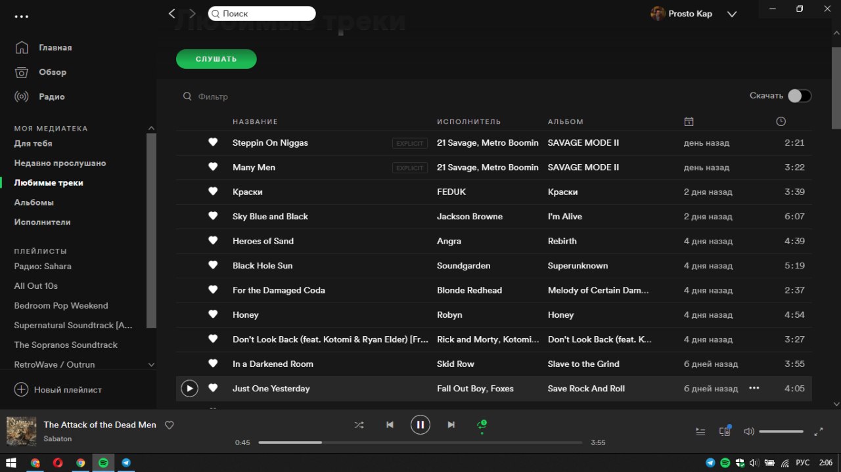Open Prosto Kap profile
Screen dimensions: 841x472
pyautogui.click(x=681, y=14)
